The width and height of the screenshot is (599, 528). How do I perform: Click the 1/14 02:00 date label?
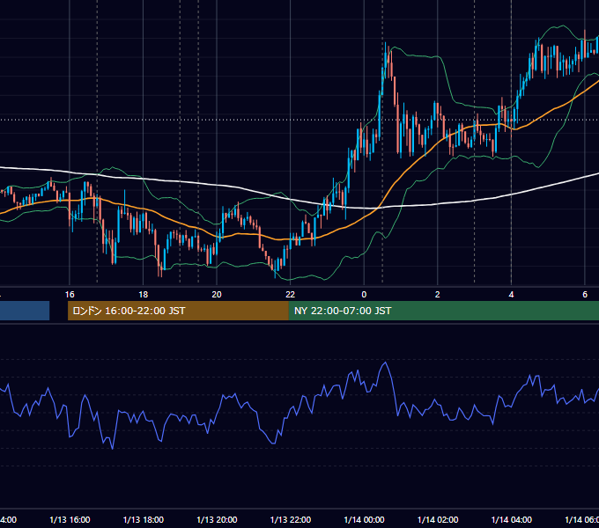click(438, 519)
